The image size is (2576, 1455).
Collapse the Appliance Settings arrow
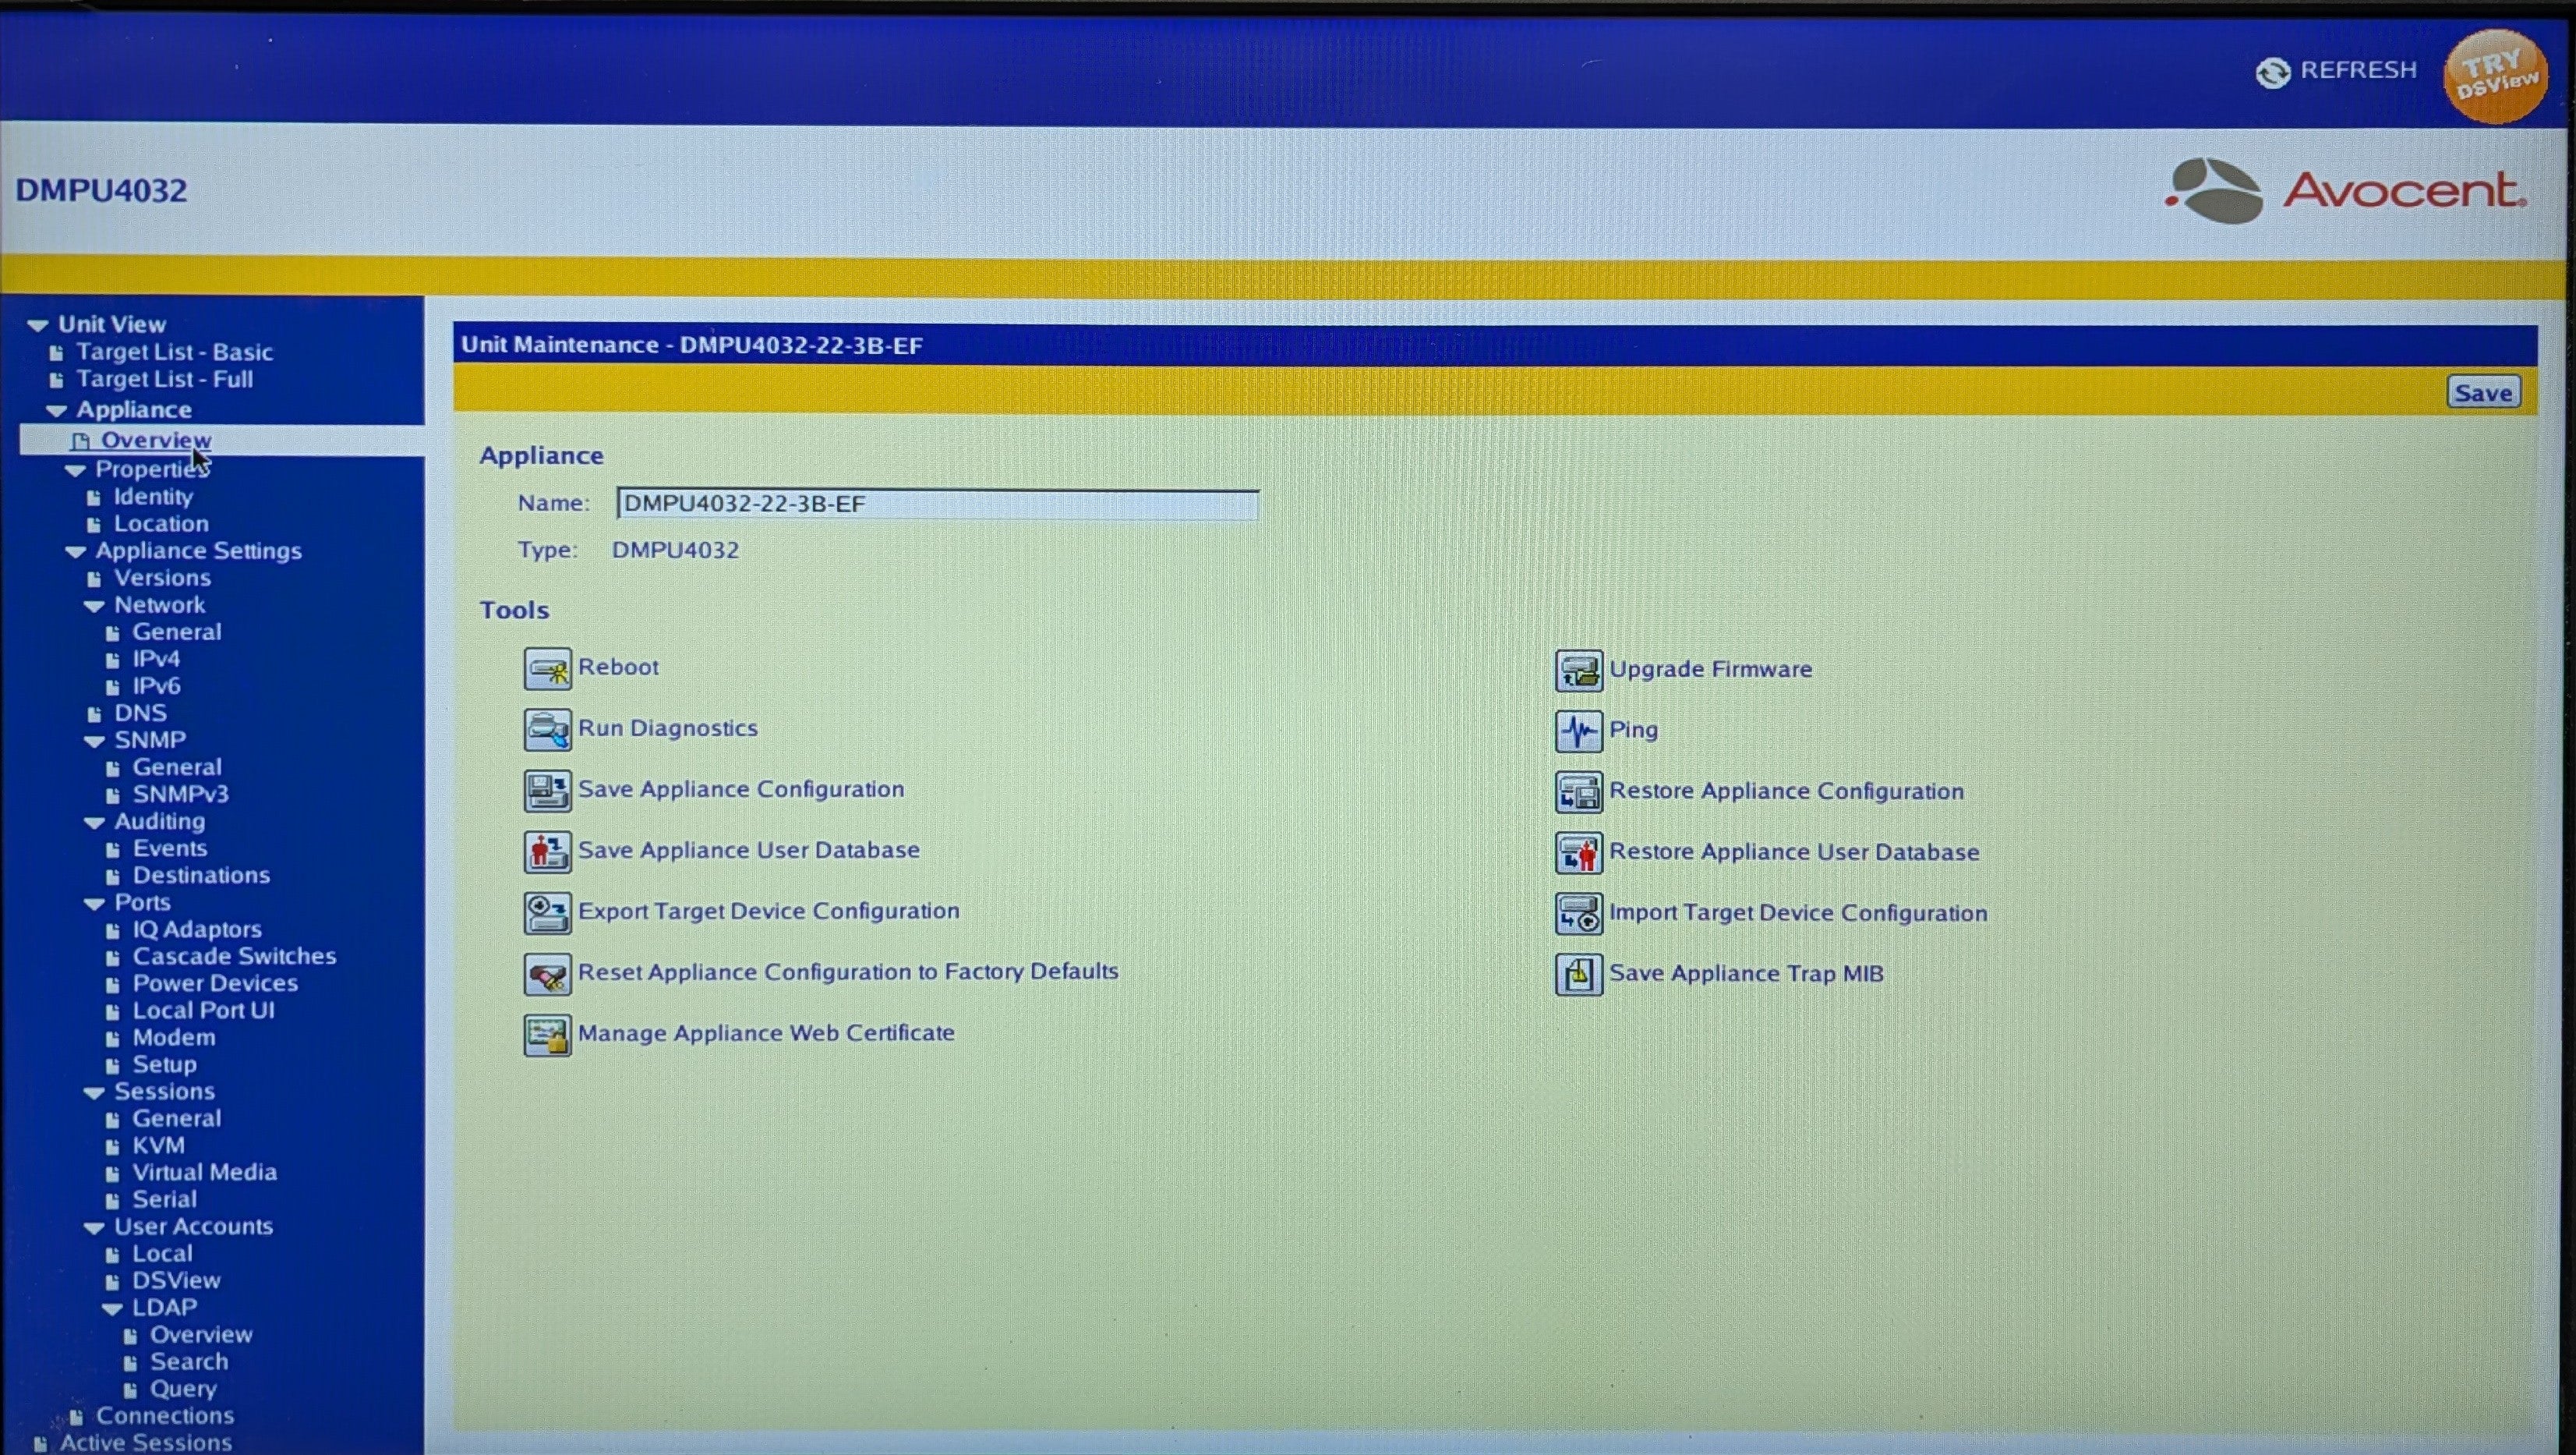click(x=75, y=551)
